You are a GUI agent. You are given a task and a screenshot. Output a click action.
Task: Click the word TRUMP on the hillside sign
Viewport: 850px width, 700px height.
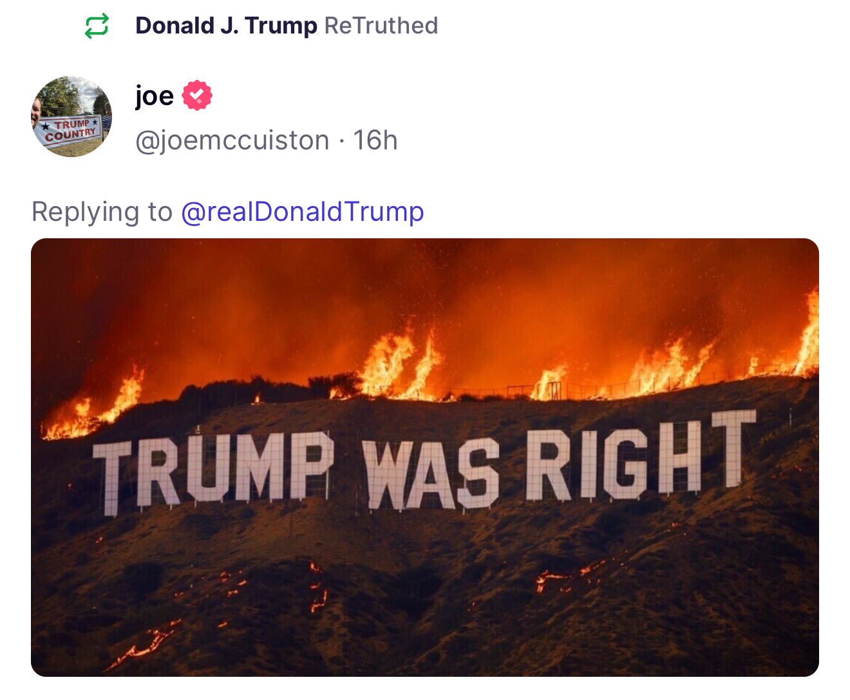[213, 471]
